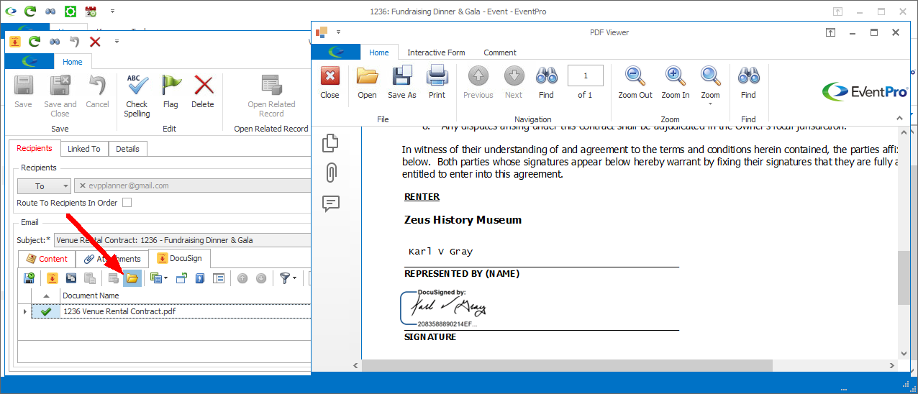Collapse the PDF Viewer ribbon
Viewport: 918px width, 394px height.
click(900, 117)
